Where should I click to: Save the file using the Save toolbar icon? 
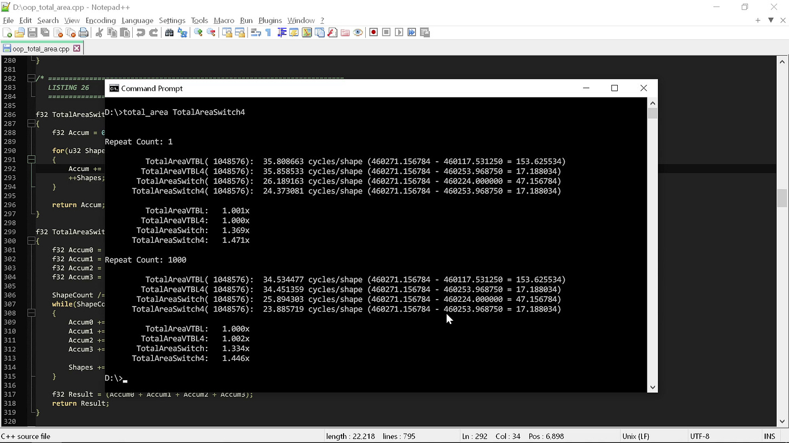coord(32,32)
